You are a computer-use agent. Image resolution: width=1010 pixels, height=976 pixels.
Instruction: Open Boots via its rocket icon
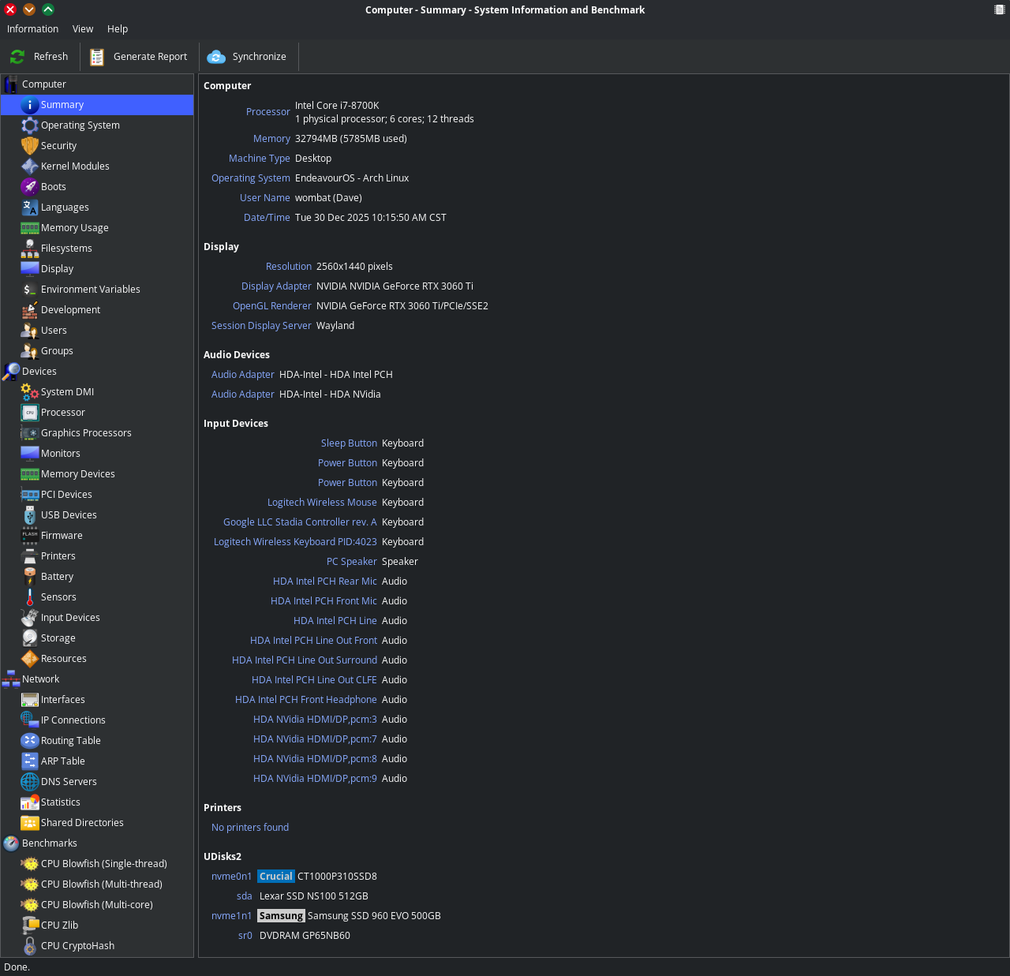(29, 187)
